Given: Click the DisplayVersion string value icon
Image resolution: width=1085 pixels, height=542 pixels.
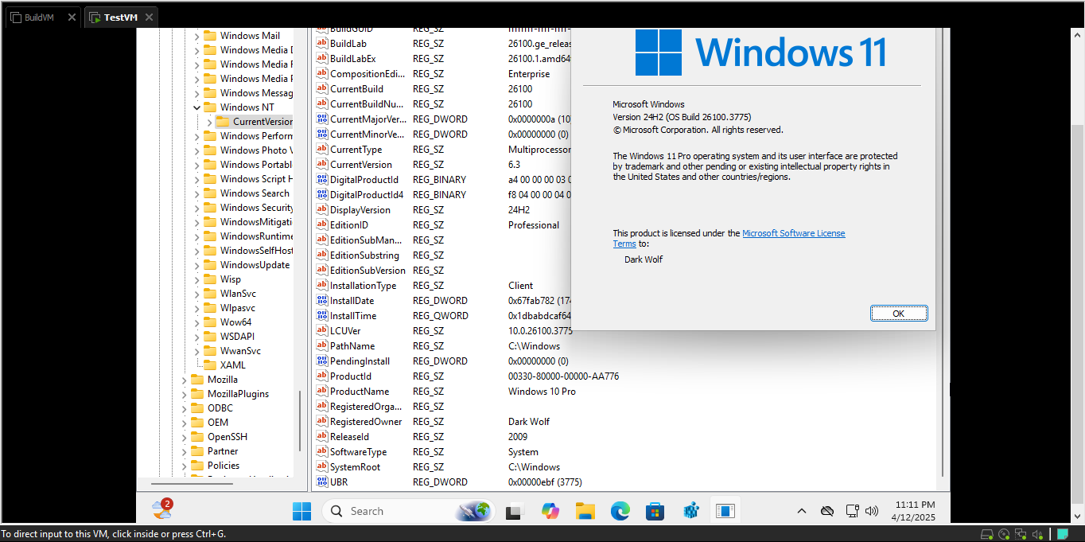Looking at the screenshot, I should click(322, 210).
